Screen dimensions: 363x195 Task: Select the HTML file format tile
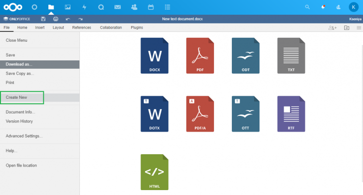pyautogui.click(x=154, y=172)
